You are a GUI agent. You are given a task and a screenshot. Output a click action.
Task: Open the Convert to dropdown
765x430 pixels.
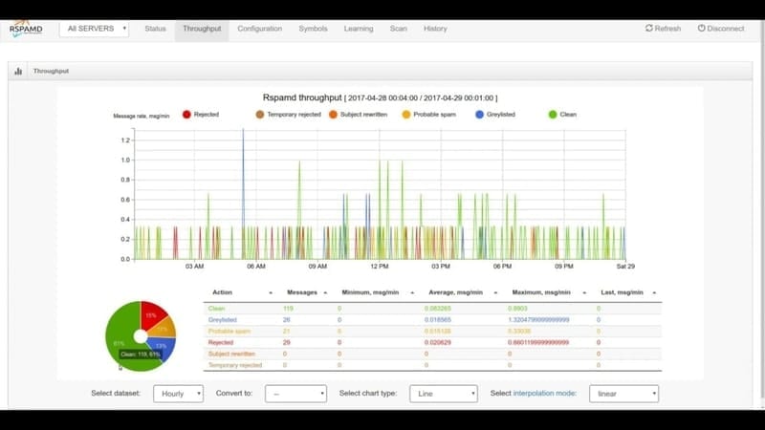pyautogui.click(x=295, y=394)
